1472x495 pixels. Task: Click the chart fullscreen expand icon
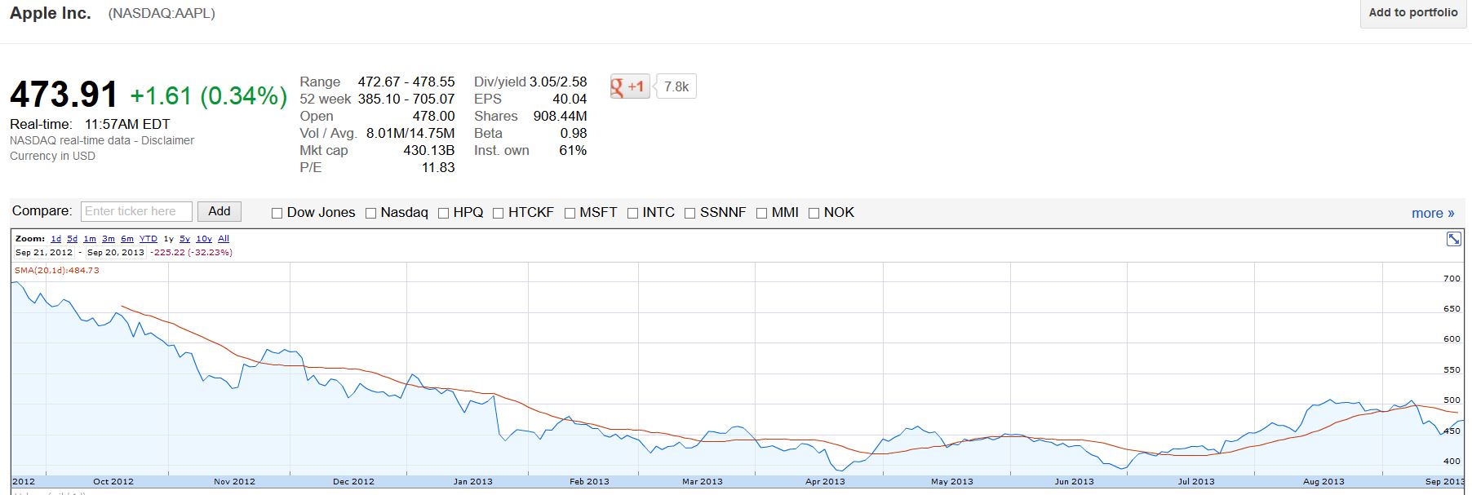(1453, 239)
